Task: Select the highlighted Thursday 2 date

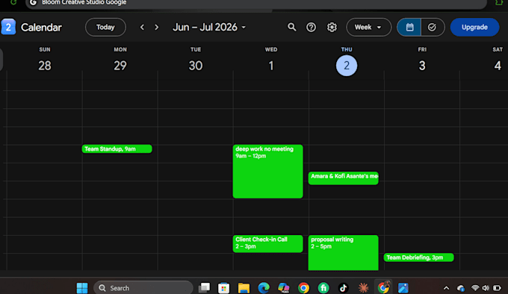Action: (x=347, y=66)
